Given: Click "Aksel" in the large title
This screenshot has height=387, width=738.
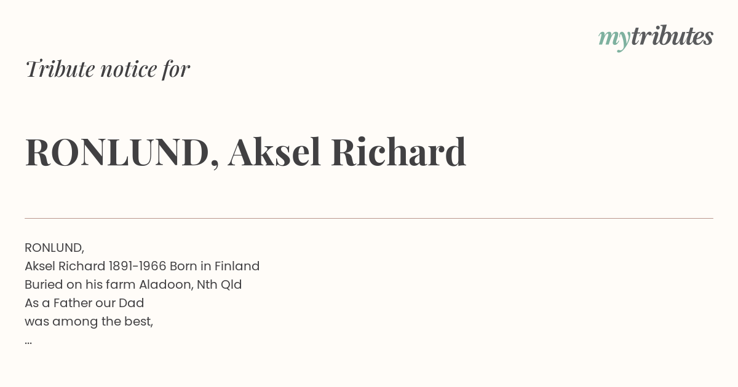Looking at the screenshot, I should 274,152.
